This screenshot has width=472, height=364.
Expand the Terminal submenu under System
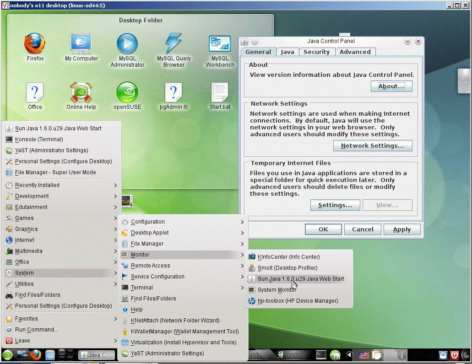(183, 288)
